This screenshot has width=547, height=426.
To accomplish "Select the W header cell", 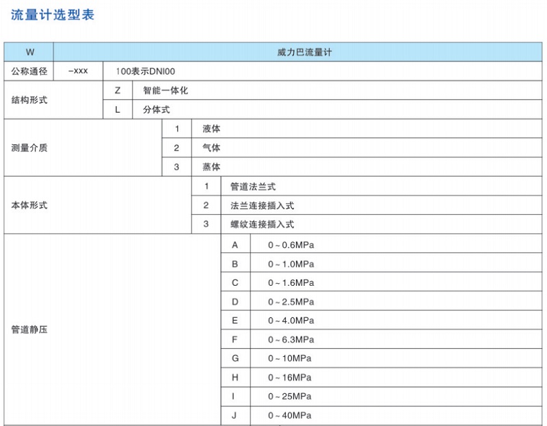I will click(x=29, y=52).
